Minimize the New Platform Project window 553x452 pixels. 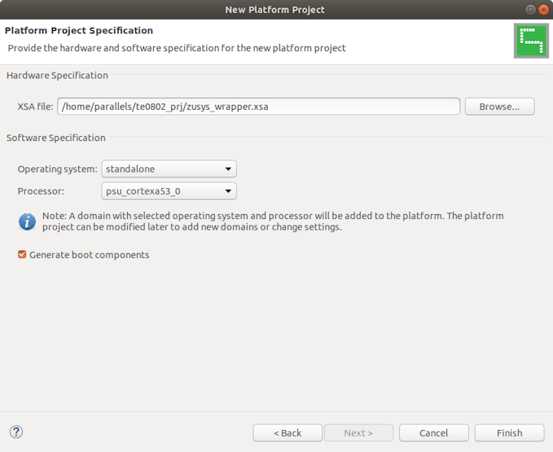pyautogui.click(x=530, y=10)
